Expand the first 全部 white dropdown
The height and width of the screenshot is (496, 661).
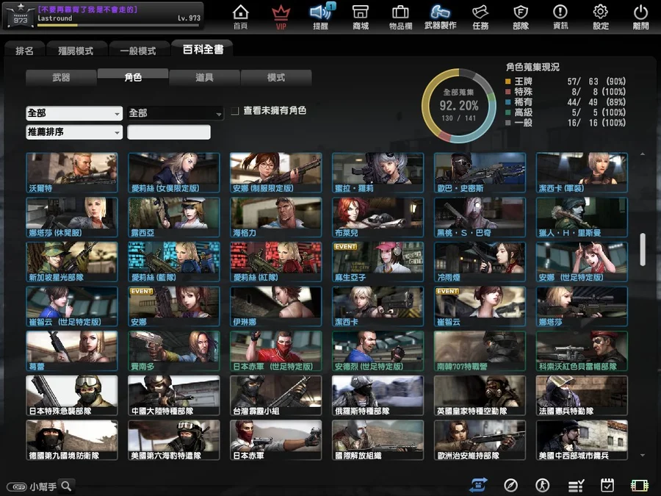(74, 113)
